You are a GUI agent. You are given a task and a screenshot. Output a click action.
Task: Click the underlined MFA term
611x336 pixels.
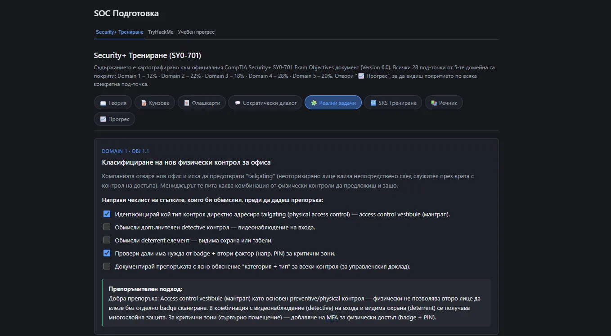(332, 318)
